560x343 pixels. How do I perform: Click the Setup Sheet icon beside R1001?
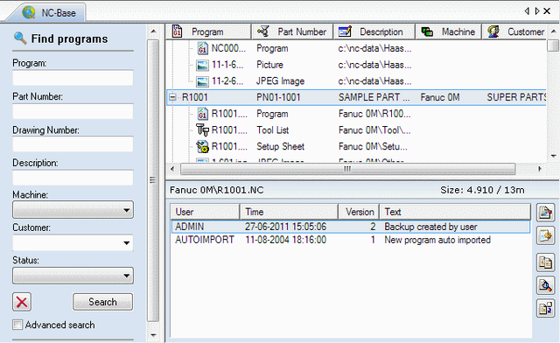[202, 146]
